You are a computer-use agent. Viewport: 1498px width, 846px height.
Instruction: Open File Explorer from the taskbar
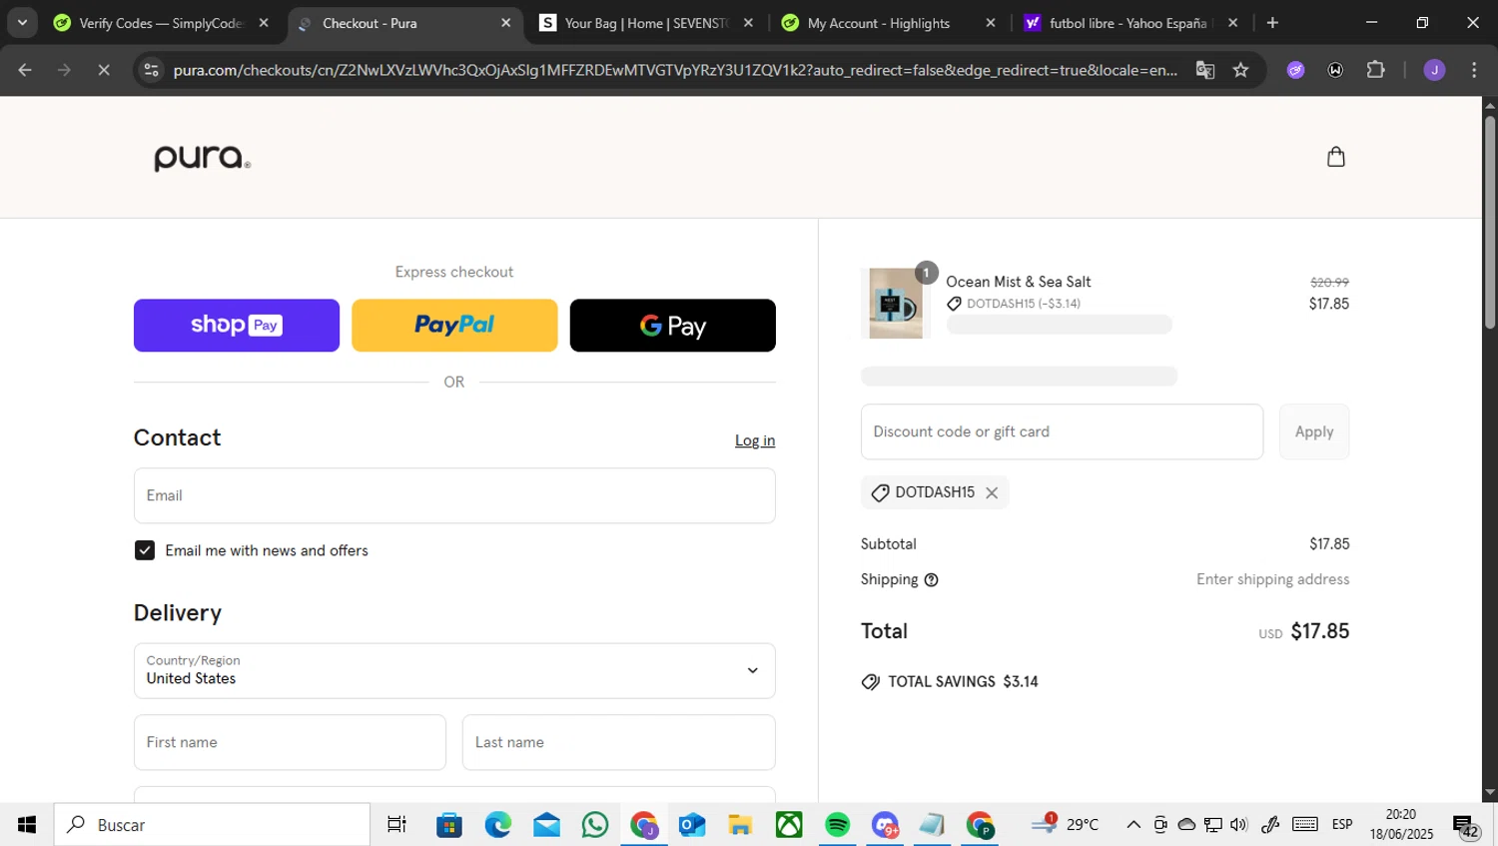tap(740, 825)
